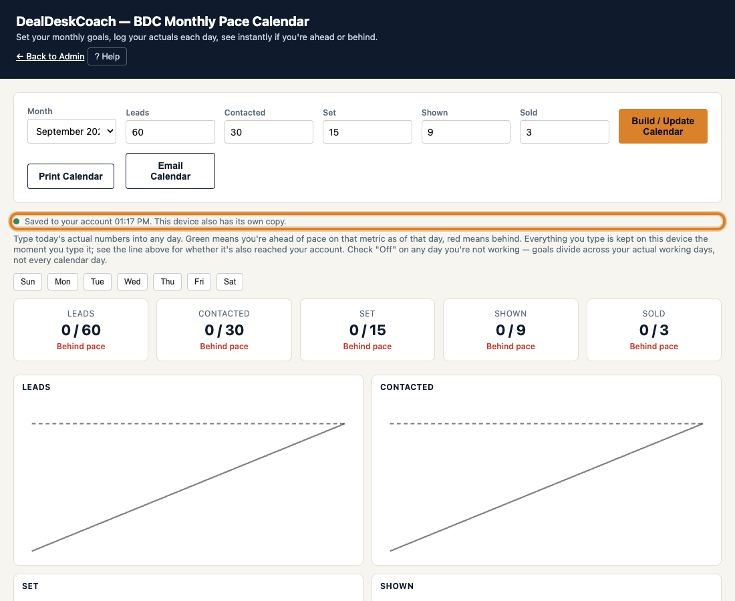Toggle the Tue weekday button

(98, 282)
